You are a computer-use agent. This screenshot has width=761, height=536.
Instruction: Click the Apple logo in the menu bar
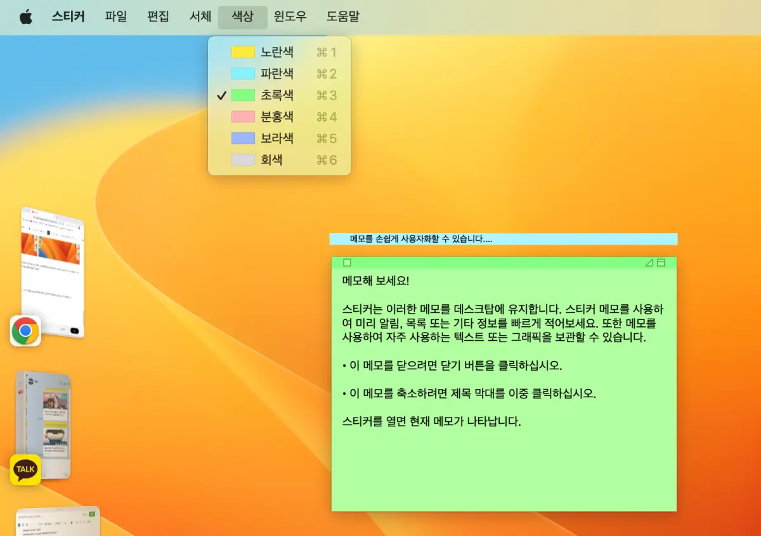25,17
